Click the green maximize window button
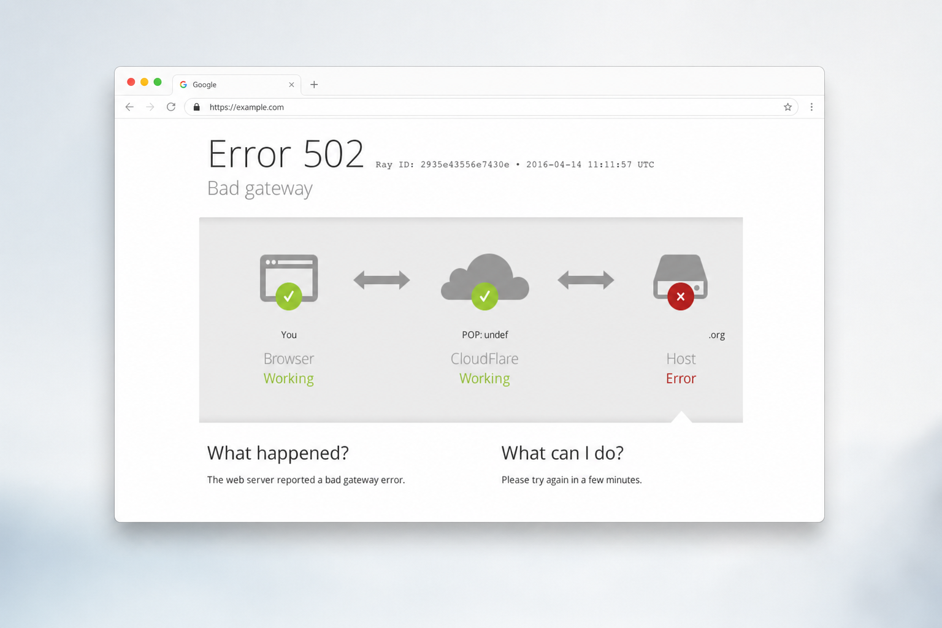 point(158,82)
